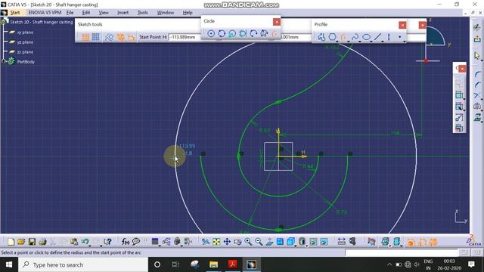
Task: Select the zx plane in the tree
Action: (25, 52)
